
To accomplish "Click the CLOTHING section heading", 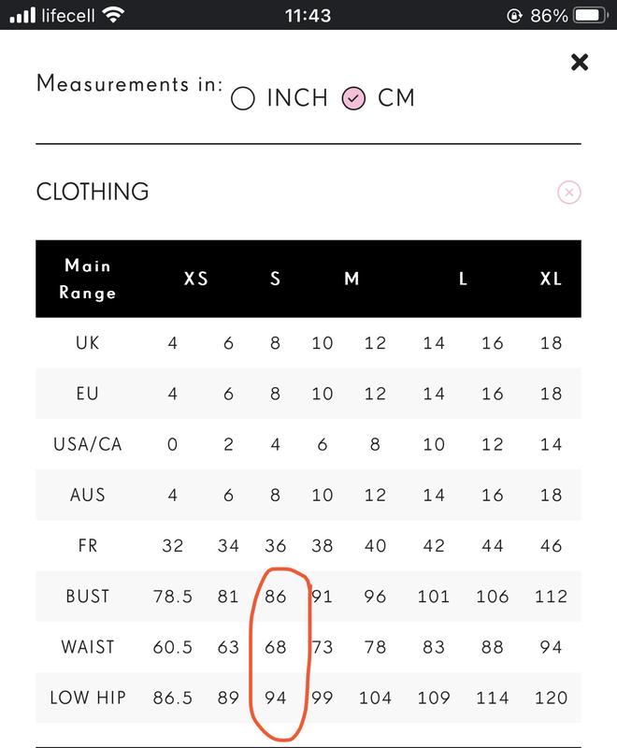I will [93, 192].
